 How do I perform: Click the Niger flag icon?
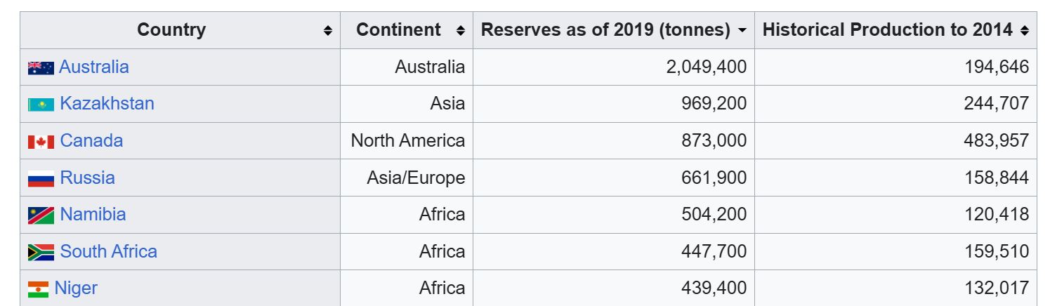pos(38,289)
